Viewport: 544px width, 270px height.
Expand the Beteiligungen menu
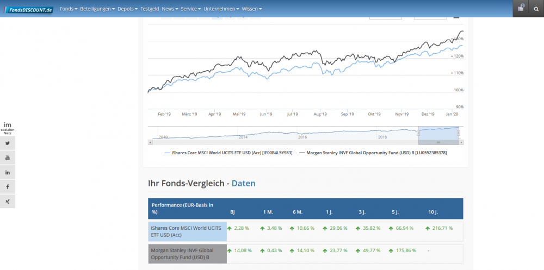tap(97, 9)
